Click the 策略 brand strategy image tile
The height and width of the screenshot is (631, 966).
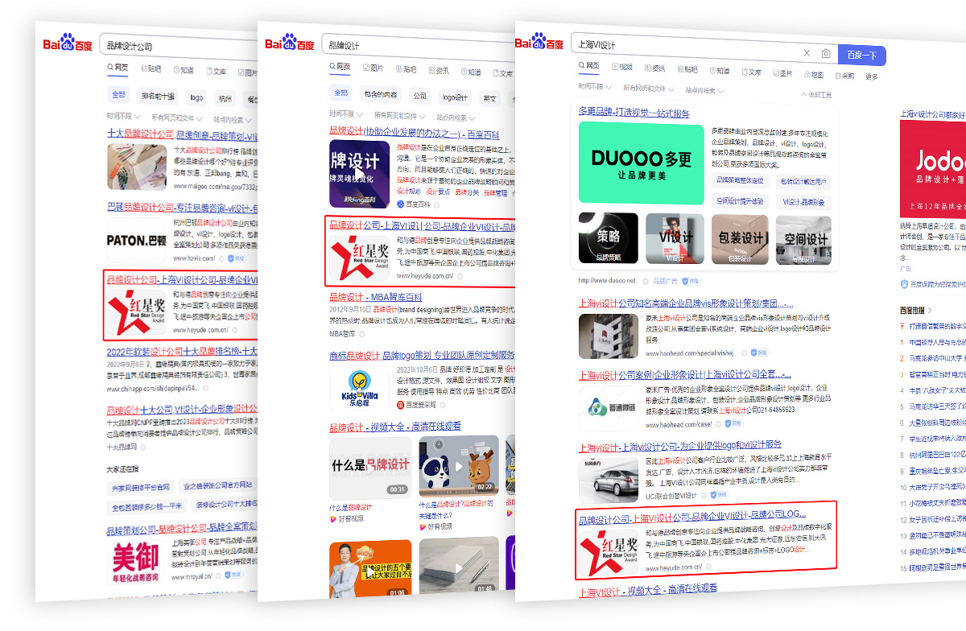[608, 238]
